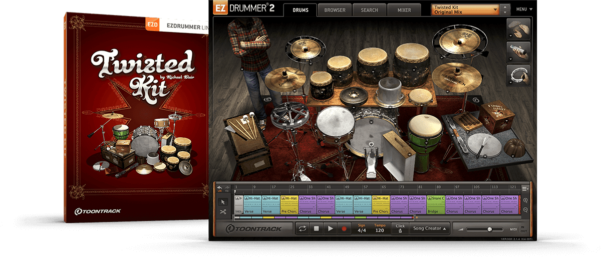Open the Twisted Kit Original Mix preset dropdown
This screenshot has width=601, height=259.
[466, 10]
